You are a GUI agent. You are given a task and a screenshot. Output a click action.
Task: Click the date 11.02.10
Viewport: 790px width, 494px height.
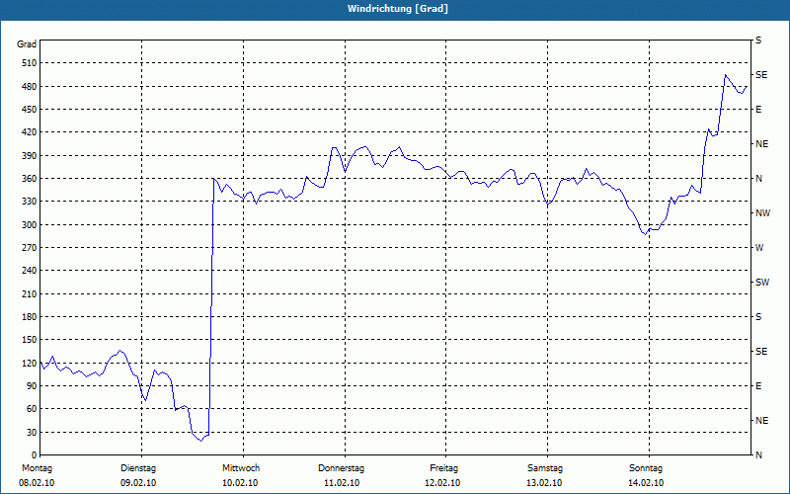tap(342, 483)
